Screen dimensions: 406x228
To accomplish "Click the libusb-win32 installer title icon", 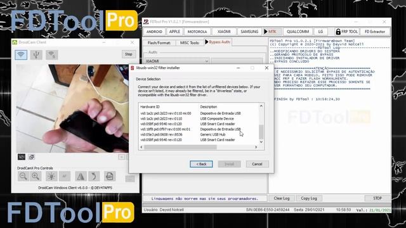I will pyautogui.click(x=133, y=68).
